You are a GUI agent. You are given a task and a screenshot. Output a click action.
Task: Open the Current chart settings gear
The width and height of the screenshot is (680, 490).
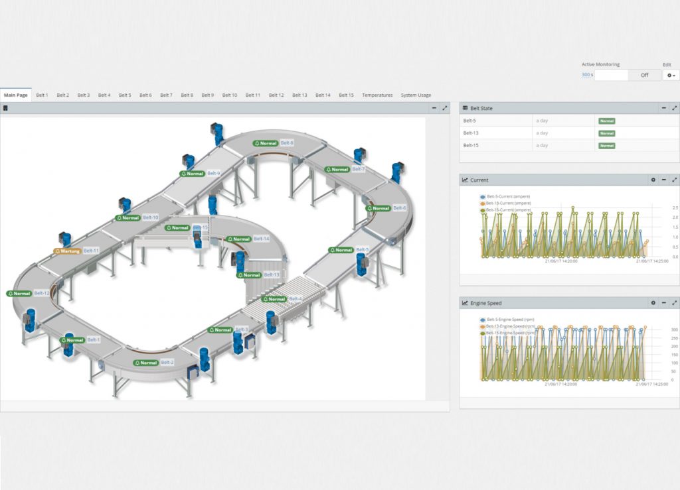coord(653,180)
